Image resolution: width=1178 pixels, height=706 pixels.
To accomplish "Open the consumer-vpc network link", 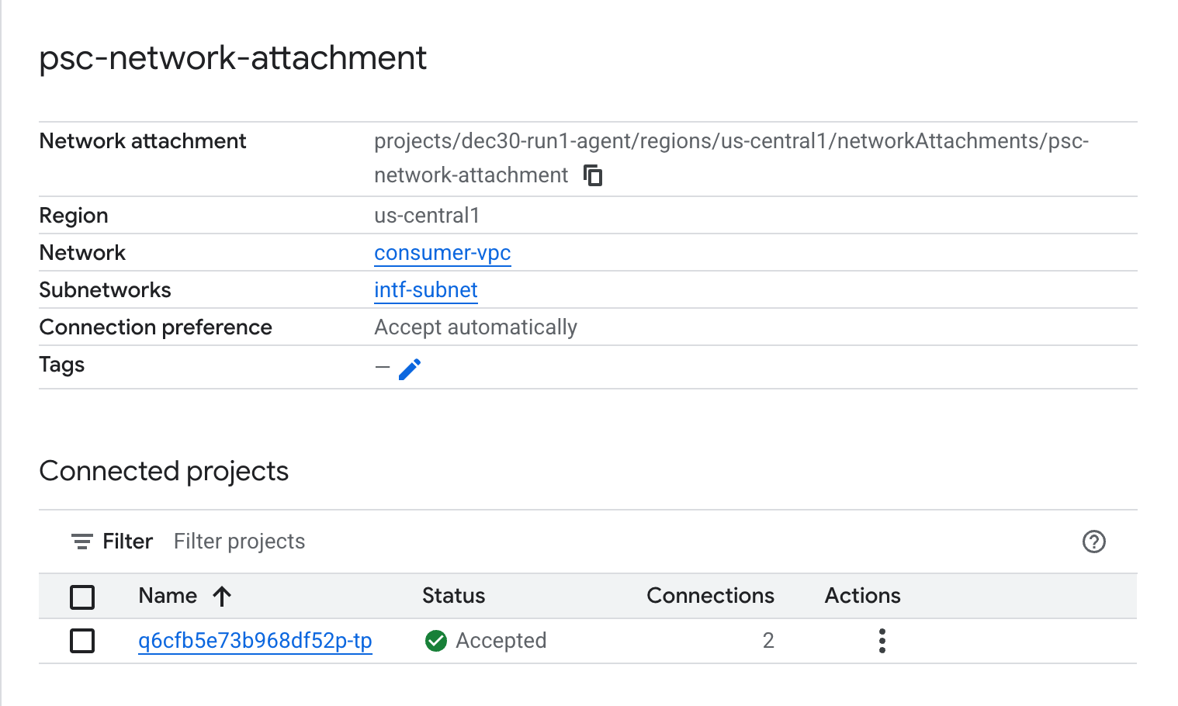I will point(442,253).
